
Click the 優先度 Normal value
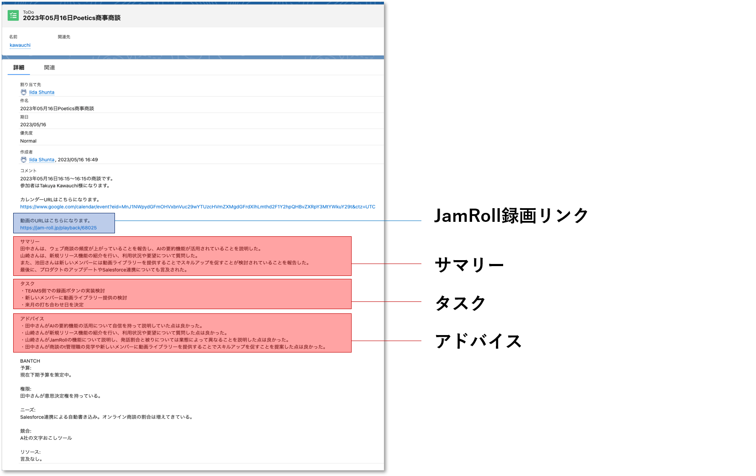(28, 141)
